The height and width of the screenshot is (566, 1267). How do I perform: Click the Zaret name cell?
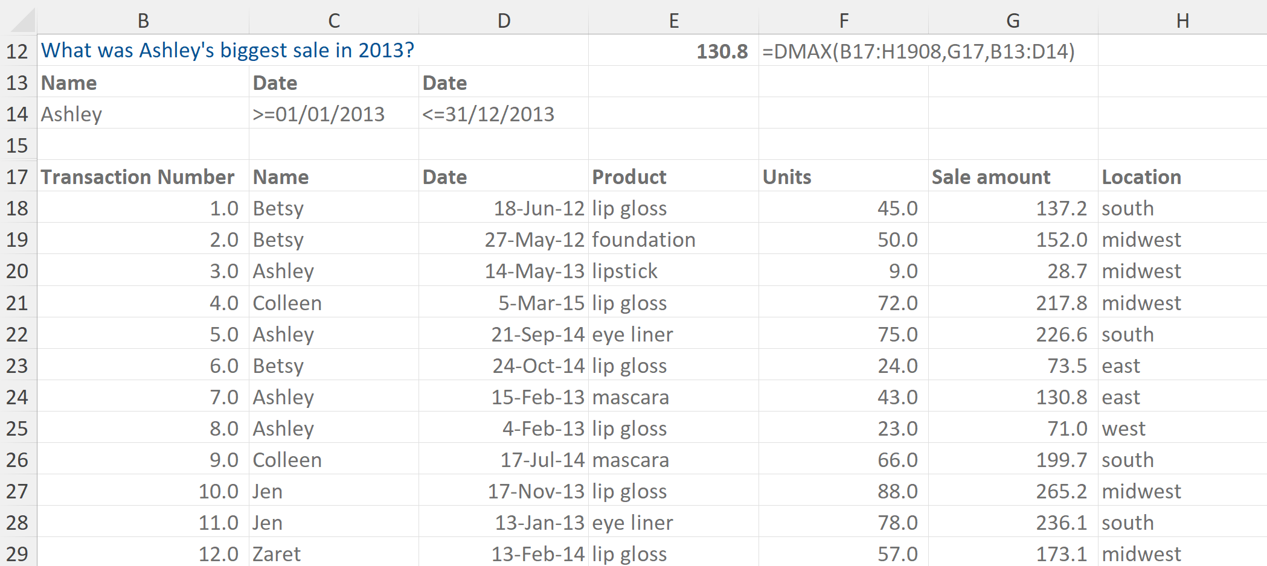click(333, 553)
